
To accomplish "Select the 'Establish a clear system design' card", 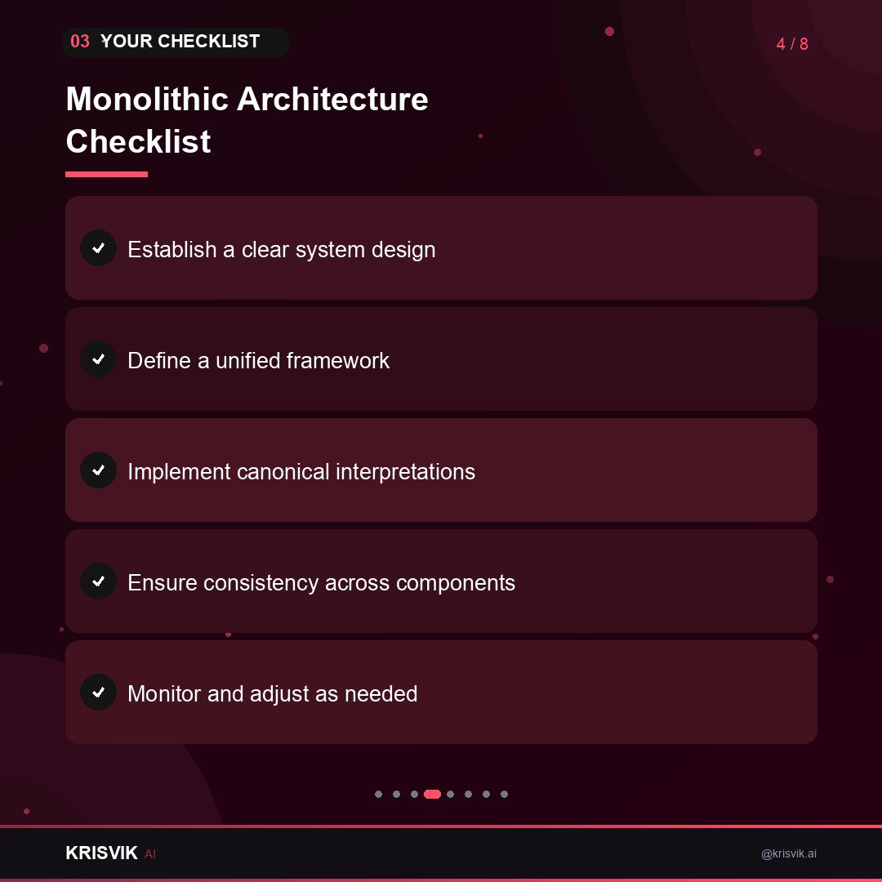I will click(441, 248).
